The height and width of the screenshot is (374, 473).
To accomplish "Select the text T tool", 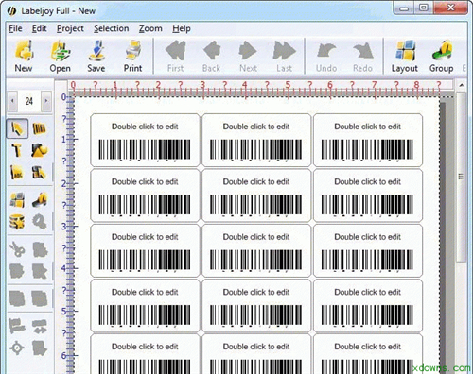I will pyautogui.click(x=17, y=150).
